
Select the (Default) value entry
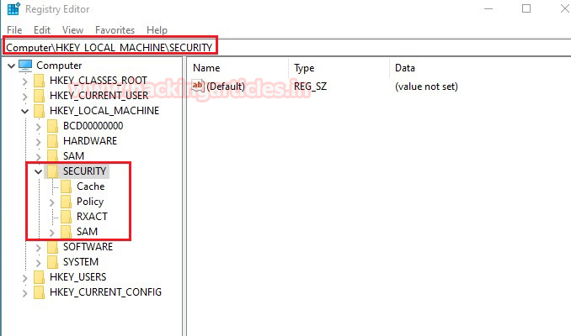click(226, 87)
